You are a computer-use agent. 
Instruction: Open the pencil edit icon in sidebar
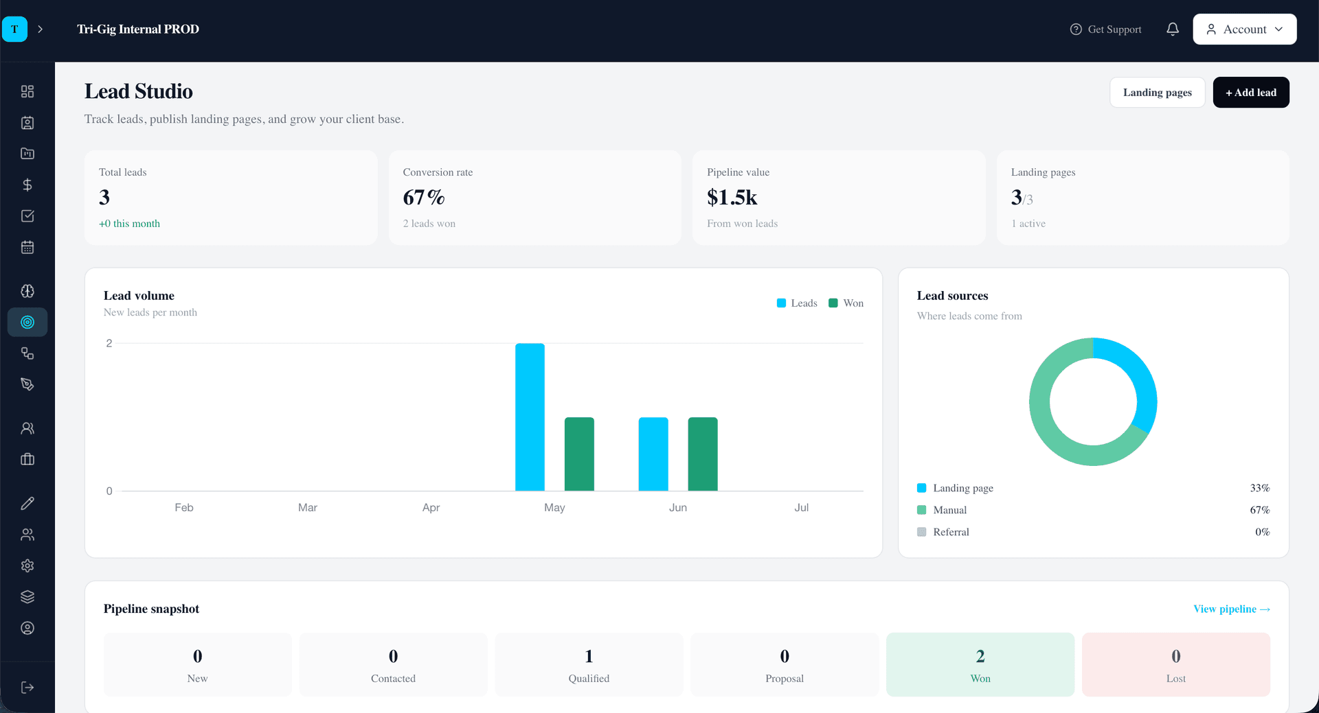point(27,503)
